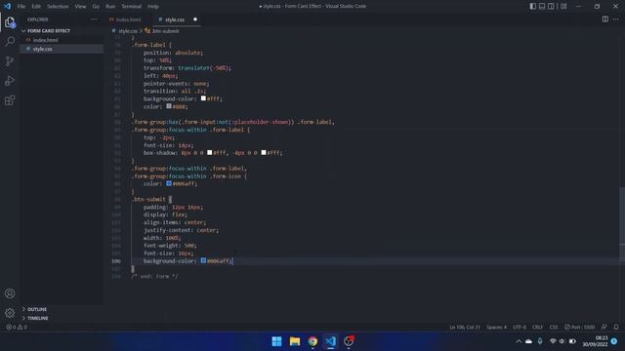Show errors and warnings count
The width and height of the screenshot is (625, 351).
[17, 327]
